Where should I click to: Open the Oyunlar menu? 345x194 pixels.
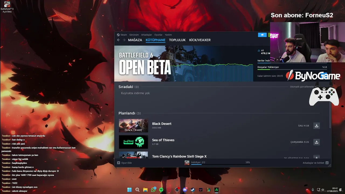click(158, 35)
